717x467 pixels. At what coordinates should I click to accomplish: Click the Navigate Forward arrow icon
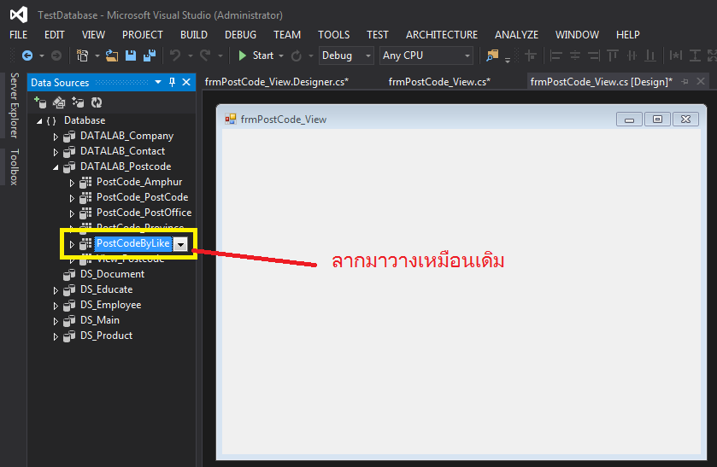point(56,55)
